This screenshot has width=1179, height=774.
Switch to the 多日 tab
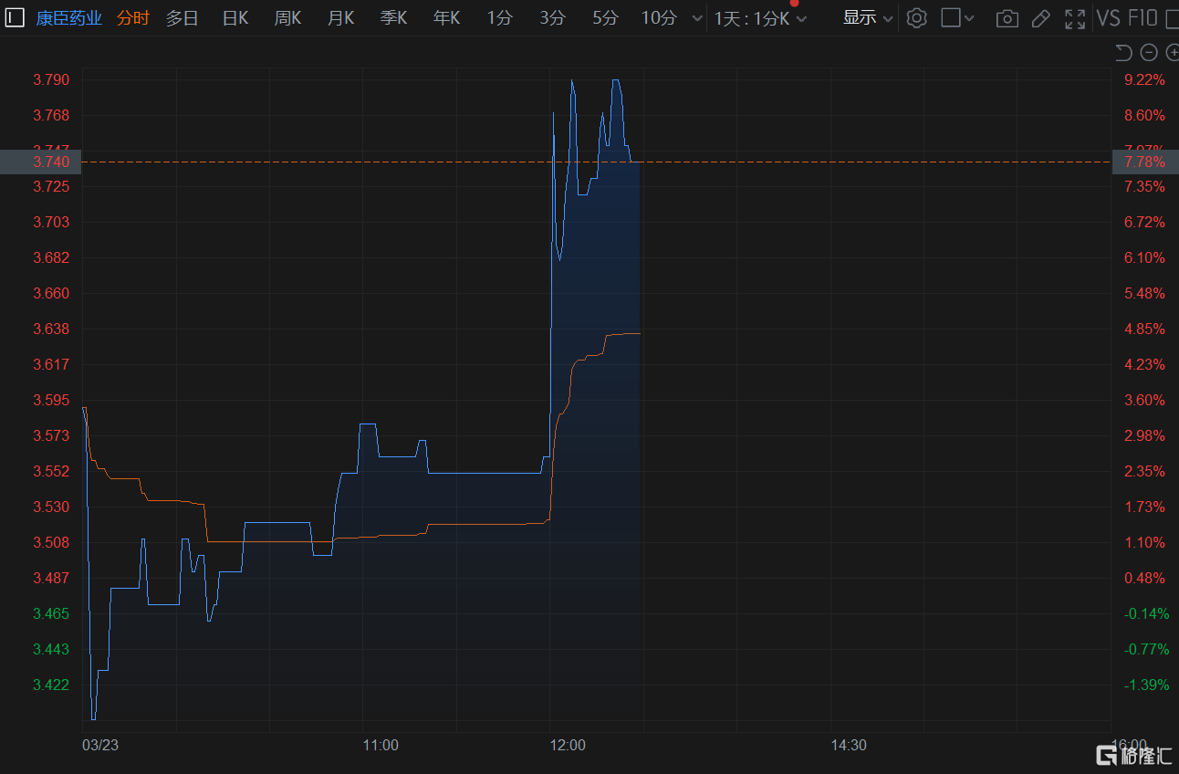coord(182,18)
